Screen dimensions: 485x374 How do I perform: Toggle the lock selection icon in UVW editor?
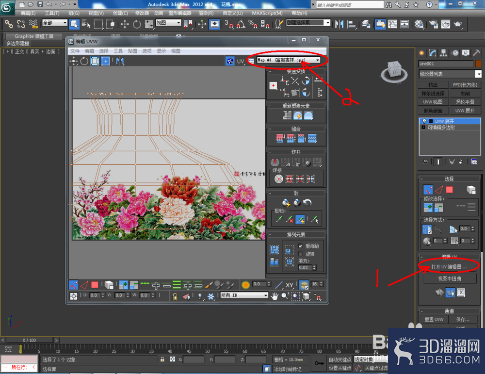pyautogui.click(x=175, y=296)
